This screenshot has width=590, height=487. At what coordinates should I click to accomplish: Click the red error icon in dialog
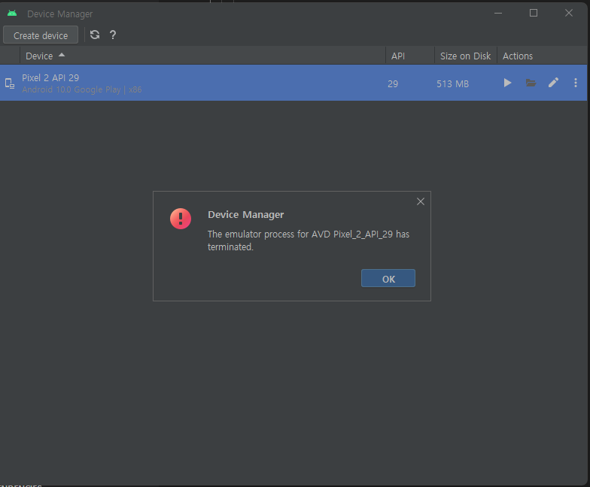coord(181,219)
